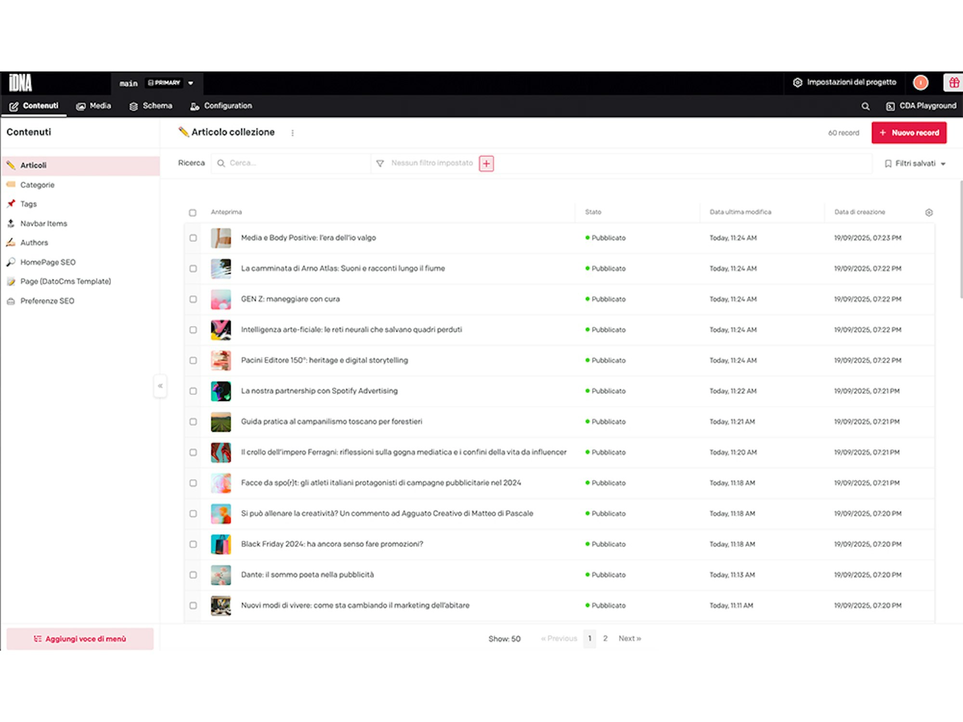This screenshot has width=963, height=722.
Task: Open the project settings gear icon
Action: (x=797, y=82)
